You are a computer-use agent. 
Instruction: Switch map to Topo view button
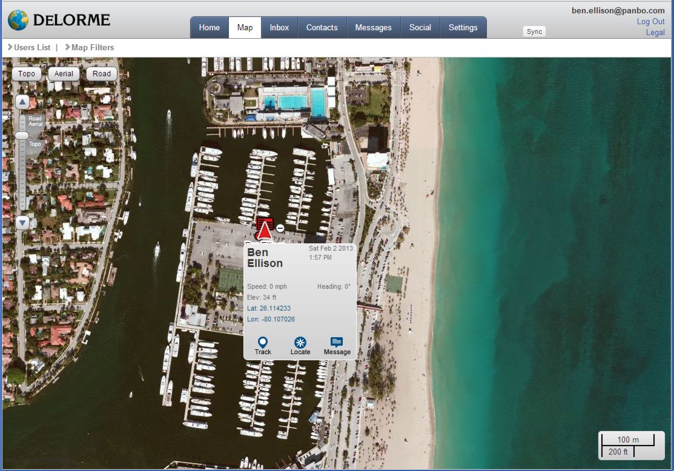pyautogui.click(x=27, y=73)
